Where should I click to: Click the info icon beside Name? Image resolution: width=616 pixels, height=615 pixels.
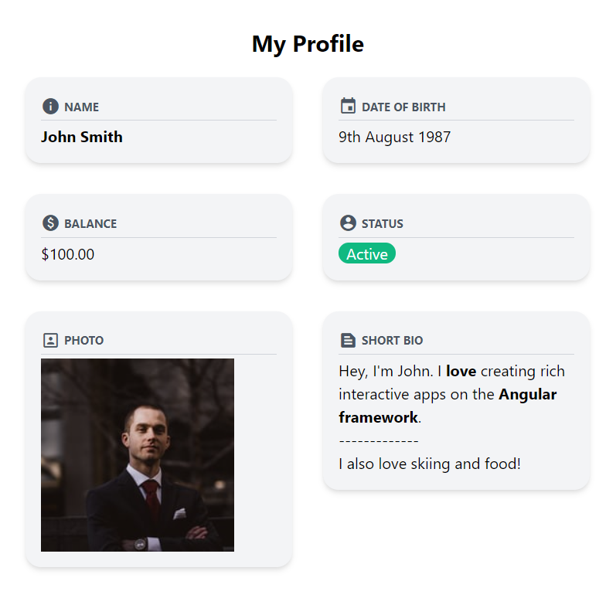pos(50,107)
